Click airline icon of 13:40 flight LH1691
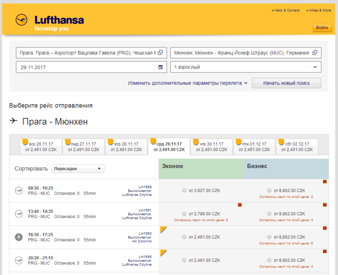This screenshot has height=275, width=338. pos(19,214)
